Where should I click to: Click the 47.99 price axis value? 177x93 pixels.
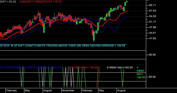[152, 27]
